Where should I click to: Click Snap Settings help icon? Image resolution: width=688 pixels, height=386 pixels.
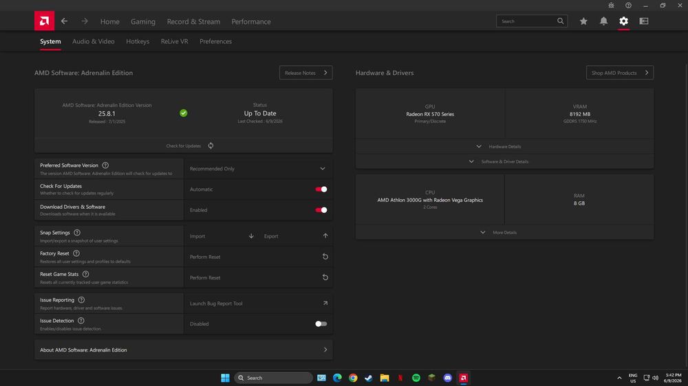coord(77,233)
